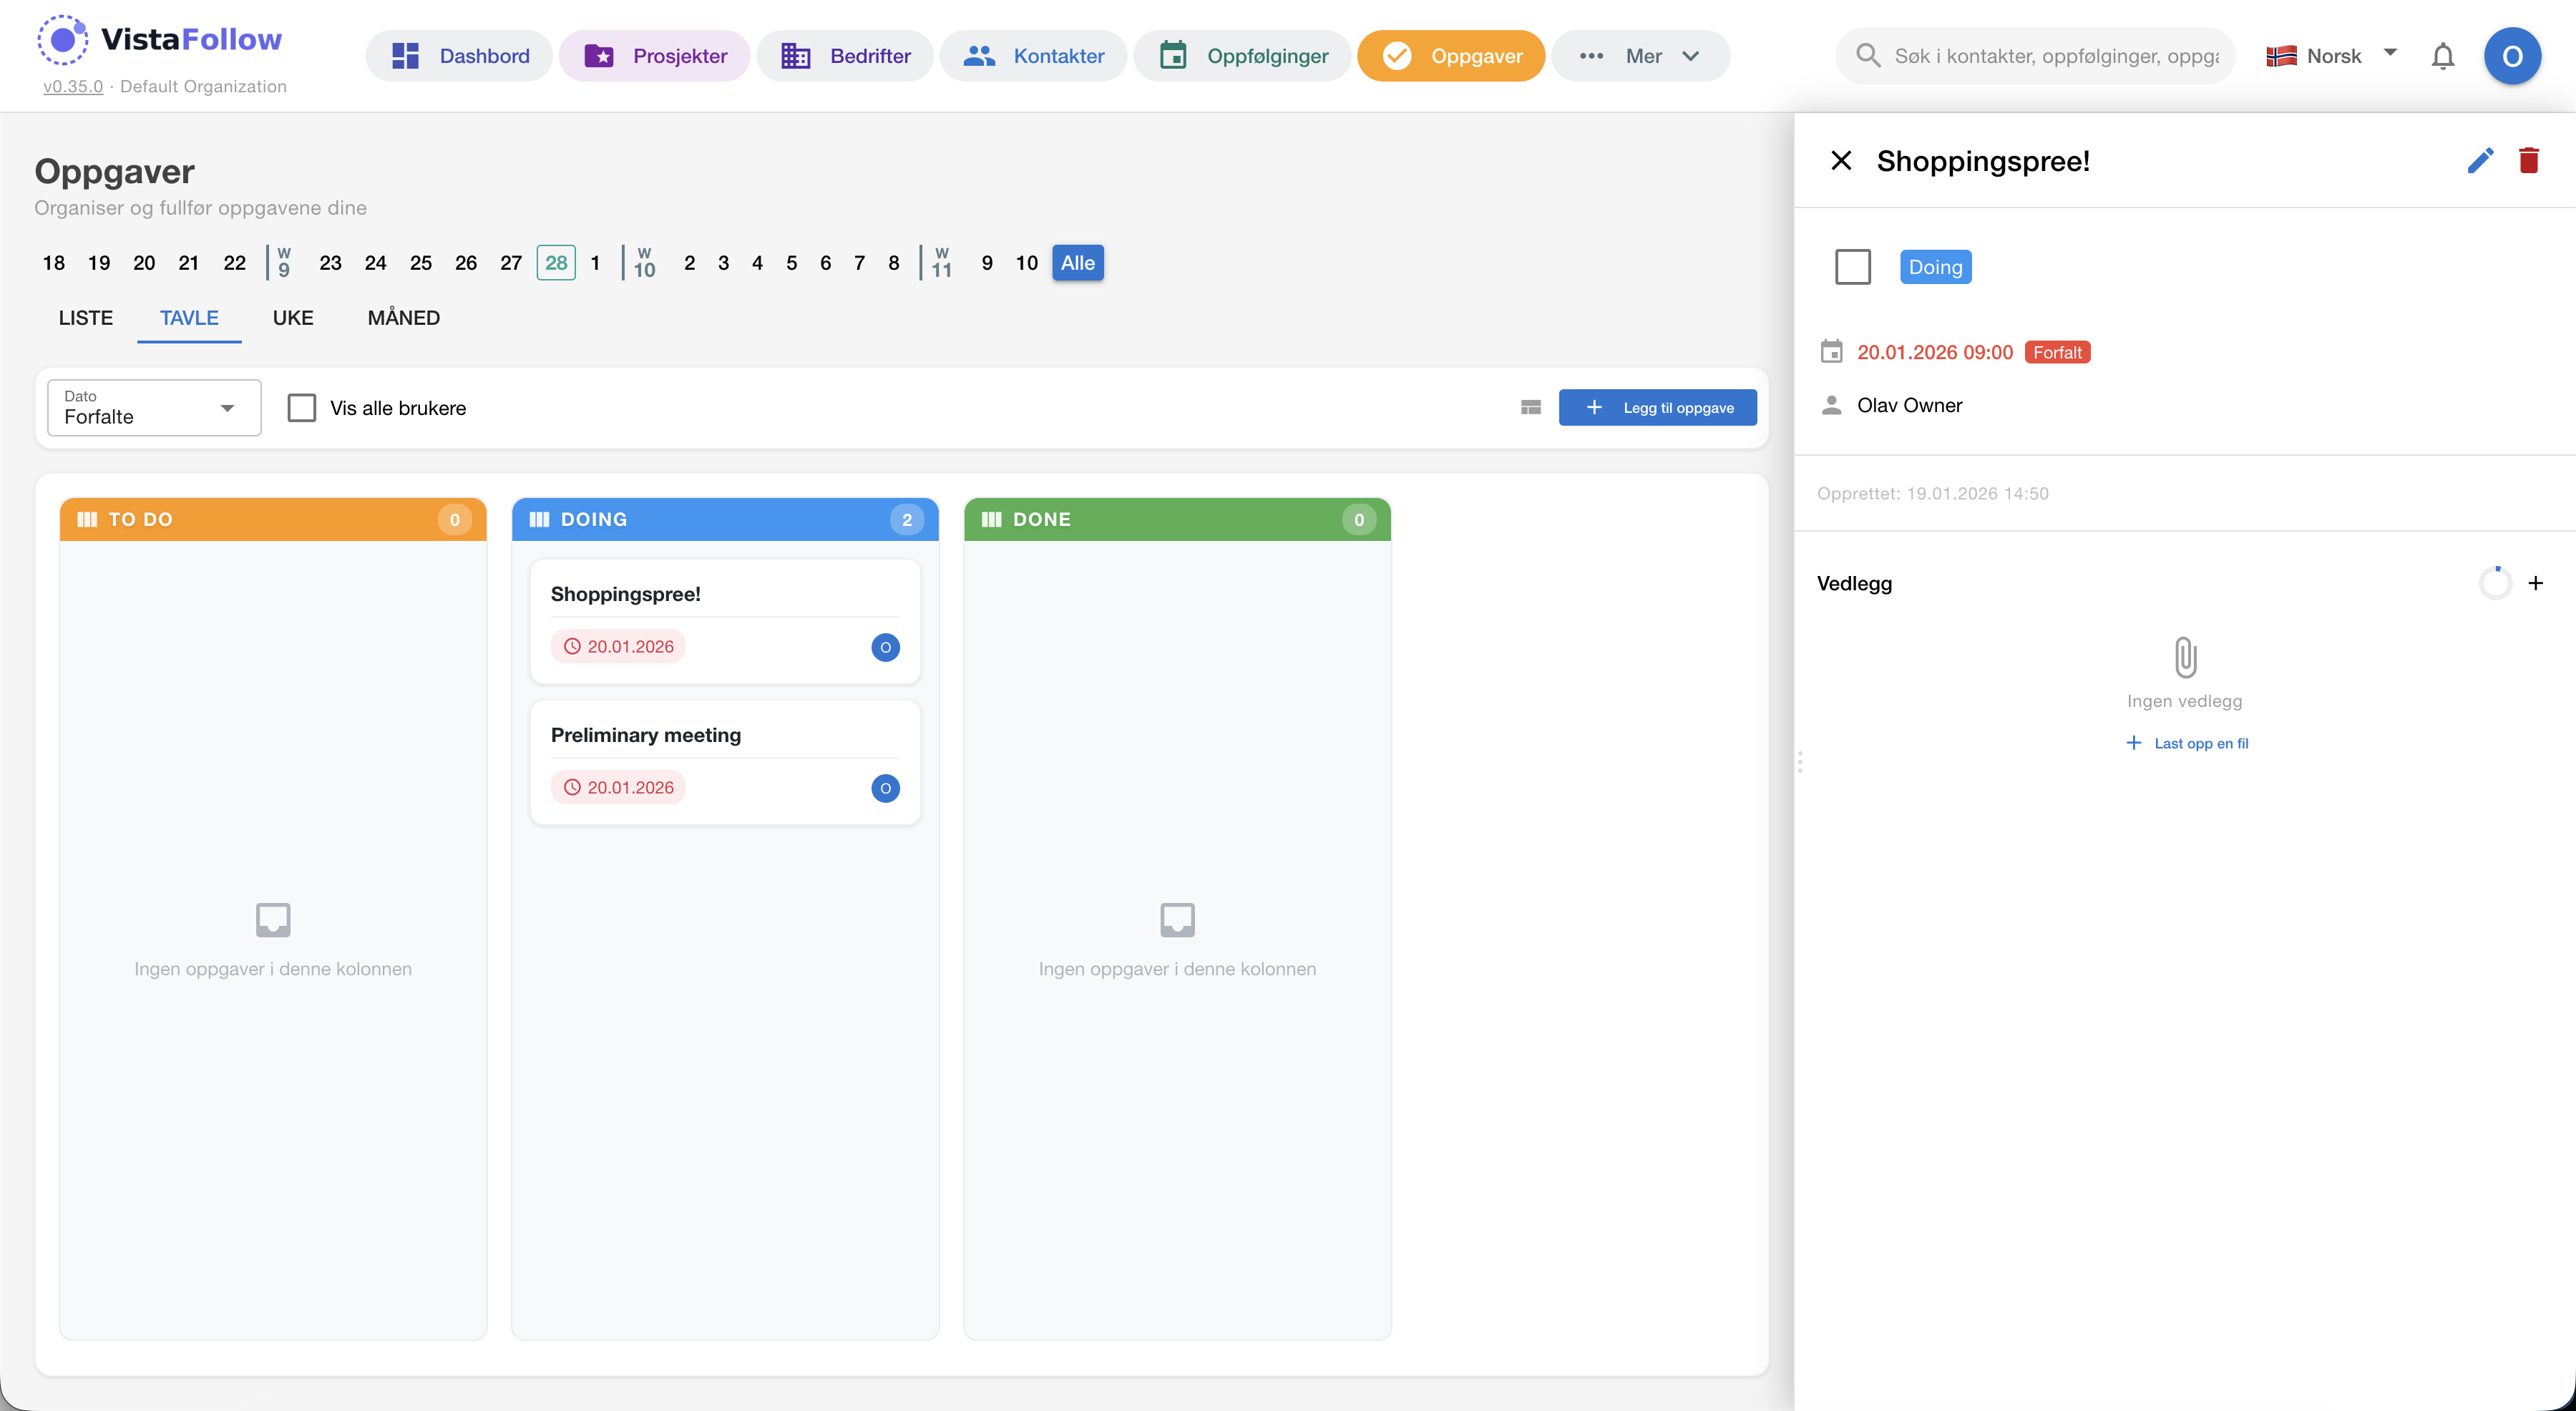
Task: Click the Last opp en fil link
Action: 2187,743
